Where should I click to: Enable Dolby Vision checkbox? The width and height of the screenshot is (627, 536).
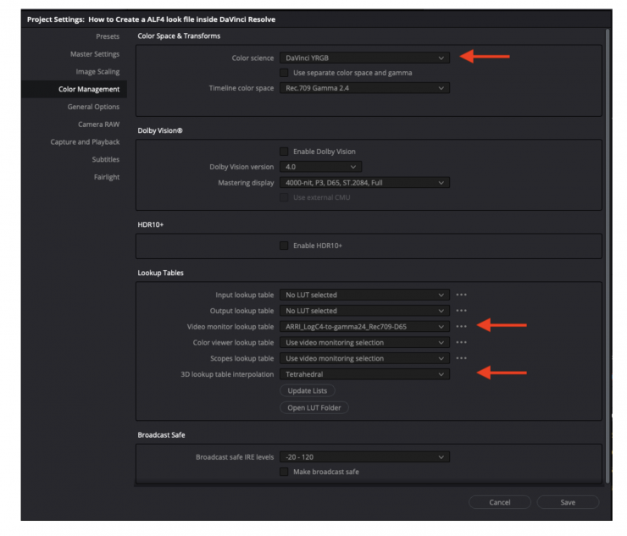[285, 152]
